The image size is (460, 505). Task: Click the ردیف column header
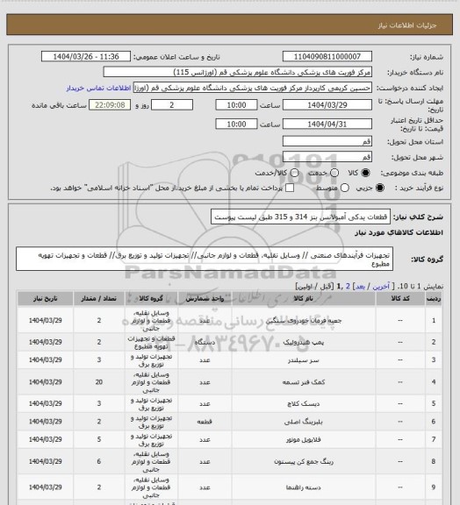434,299
